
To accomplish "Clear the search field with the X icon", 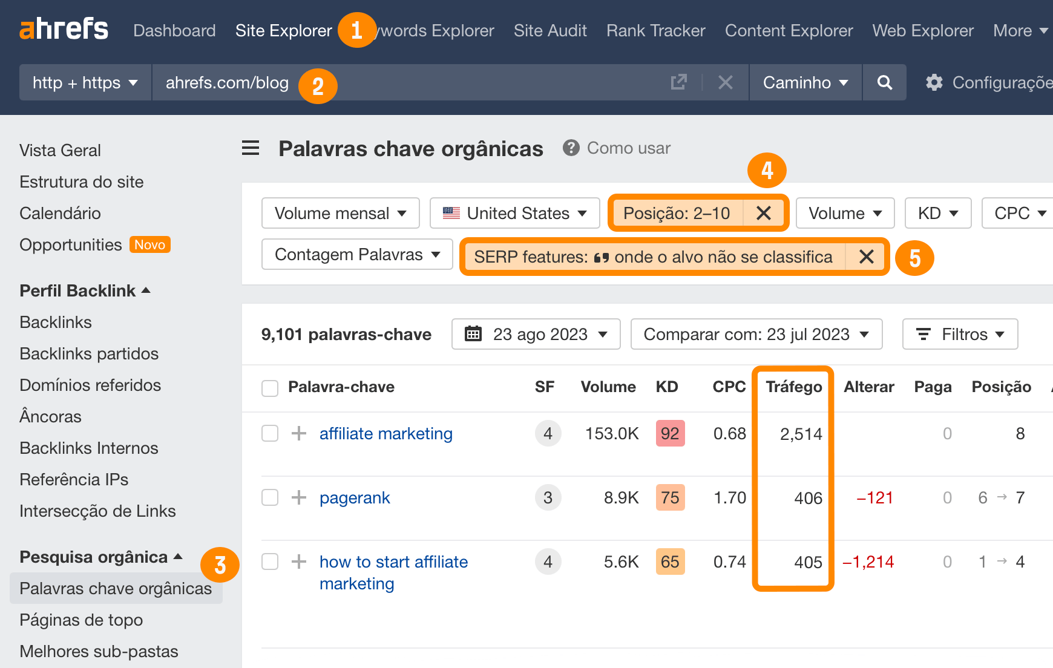I will point(725,82).
